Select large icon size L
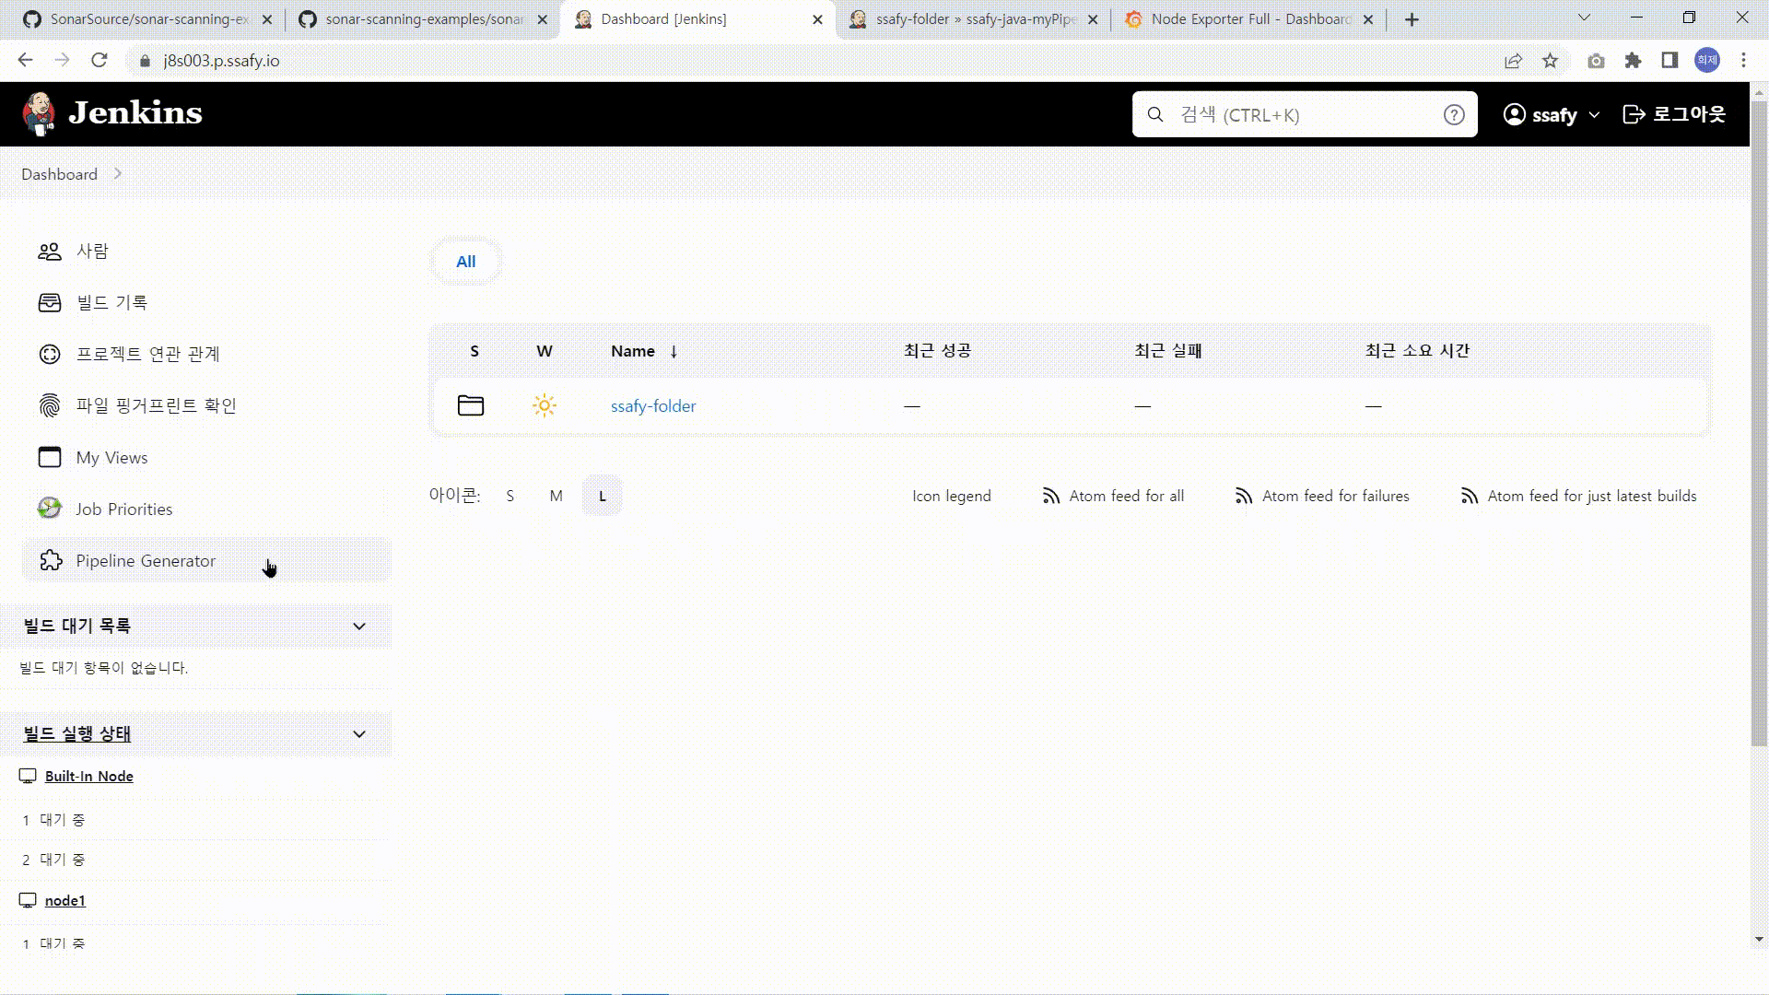This screenshot has height=995, width=1769. click(x=603, y=496)
